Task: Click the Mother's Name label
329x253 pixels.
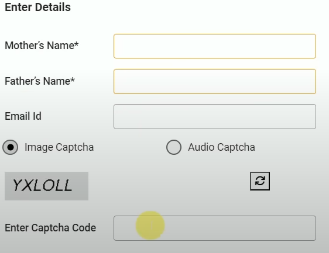Action: (x=42, y=46)
